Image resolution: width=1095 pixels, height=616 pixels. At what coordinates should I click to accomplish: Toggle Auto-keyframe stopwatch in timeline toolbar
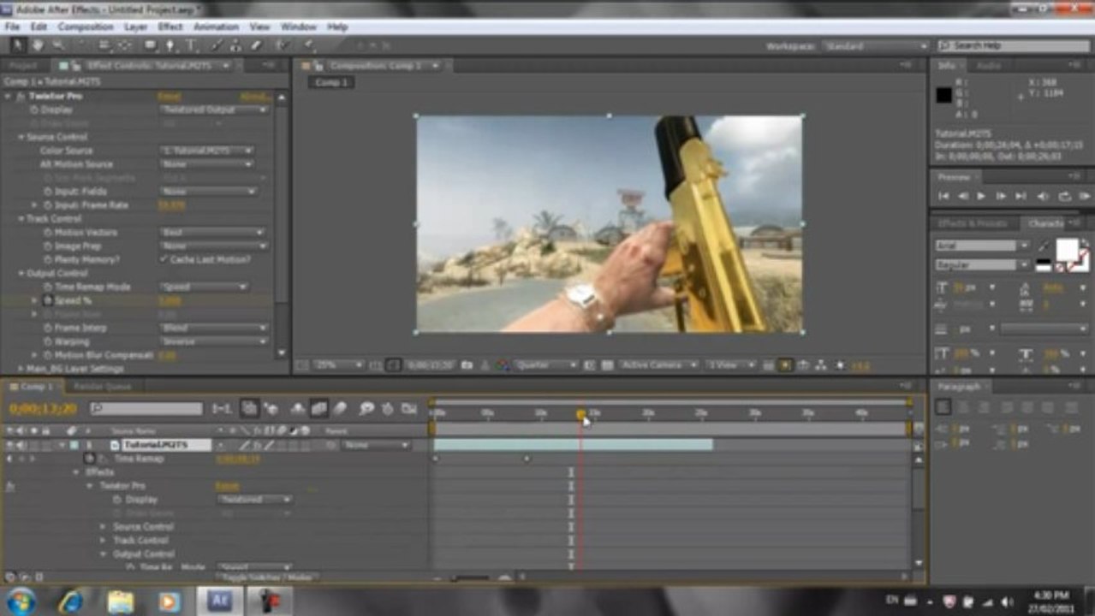click(388, 409)
